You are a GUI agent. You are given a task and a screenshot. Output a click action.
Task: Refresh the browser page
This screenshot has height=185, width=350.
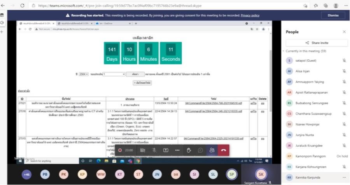21,5
